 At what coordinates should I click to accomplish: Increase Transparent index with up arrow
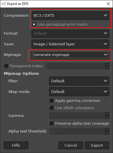click(x=107, y=64)
